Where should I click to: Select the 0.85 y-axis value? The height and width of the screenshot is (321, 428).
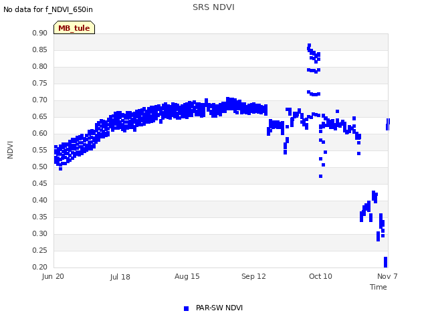coord(40,49)
